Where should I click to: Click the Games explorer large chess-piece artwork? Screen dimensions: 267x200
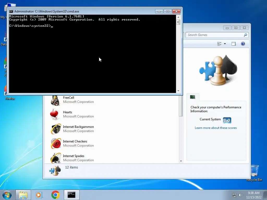[x=218, y=70]
